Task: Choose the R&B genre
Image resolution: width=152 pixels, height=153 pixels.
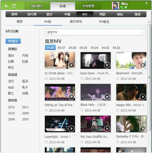Action: point(11,88)
